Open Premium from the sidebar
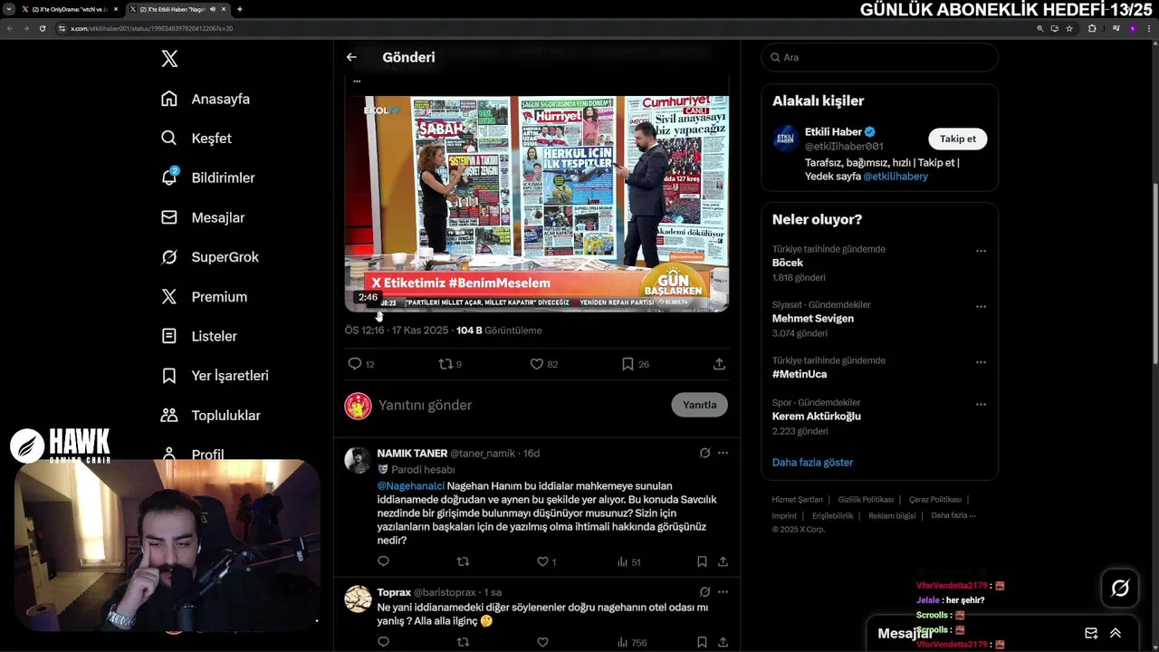 coord(204,296)
